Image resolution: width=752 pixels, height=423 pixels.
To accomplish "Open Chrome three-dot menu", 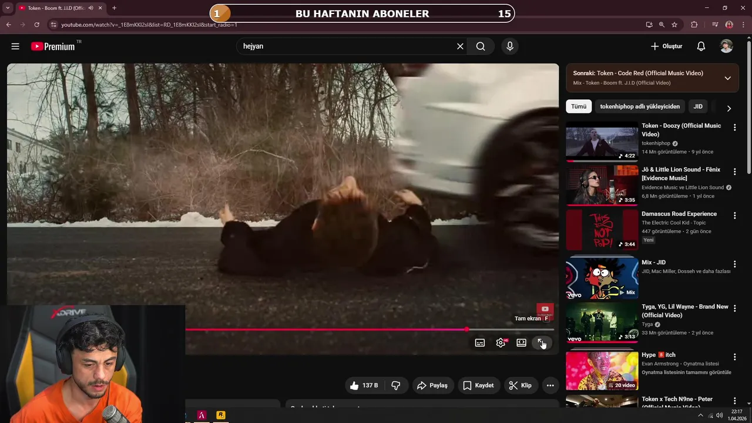I will click(x=743, y=25).
